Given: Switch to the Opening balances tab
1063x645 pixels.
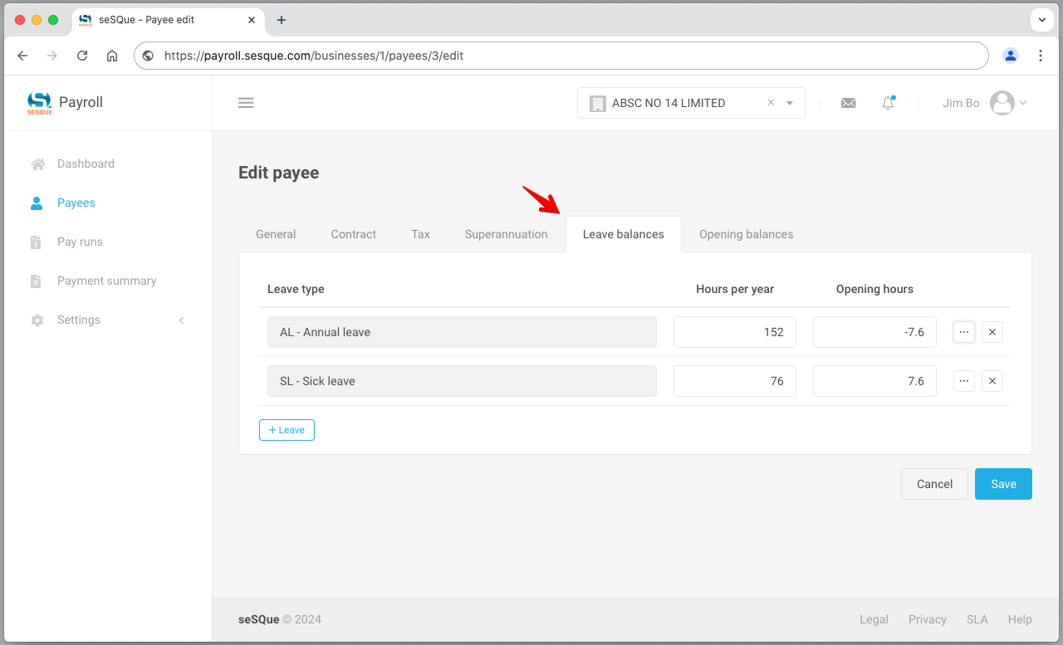Looking at the screenshot, I should point(746,234).
